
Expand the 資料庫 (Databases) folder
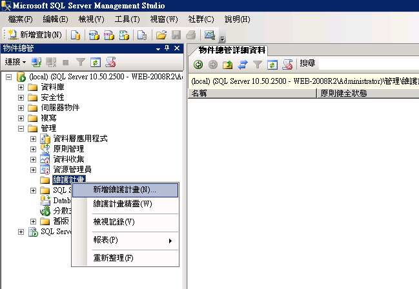pos(21,87)
